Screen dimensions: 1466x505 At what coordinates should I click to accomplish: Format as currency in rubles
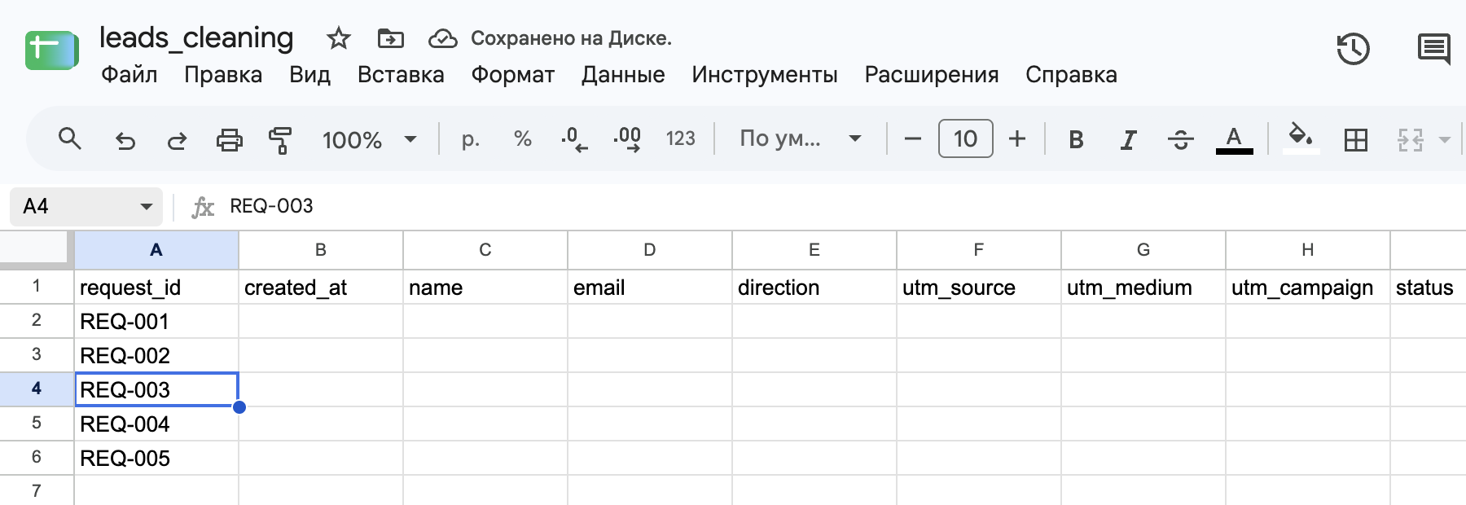[x=470, y=139]
